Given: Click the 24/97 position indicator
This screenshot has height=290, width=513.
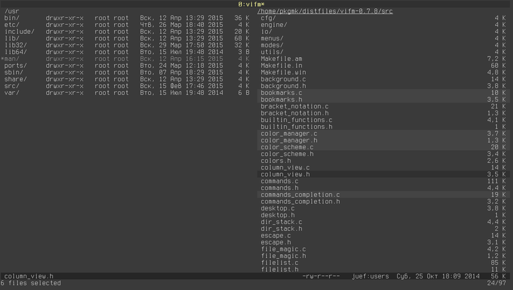Looking at the screenshot, I should coord(496,283).
